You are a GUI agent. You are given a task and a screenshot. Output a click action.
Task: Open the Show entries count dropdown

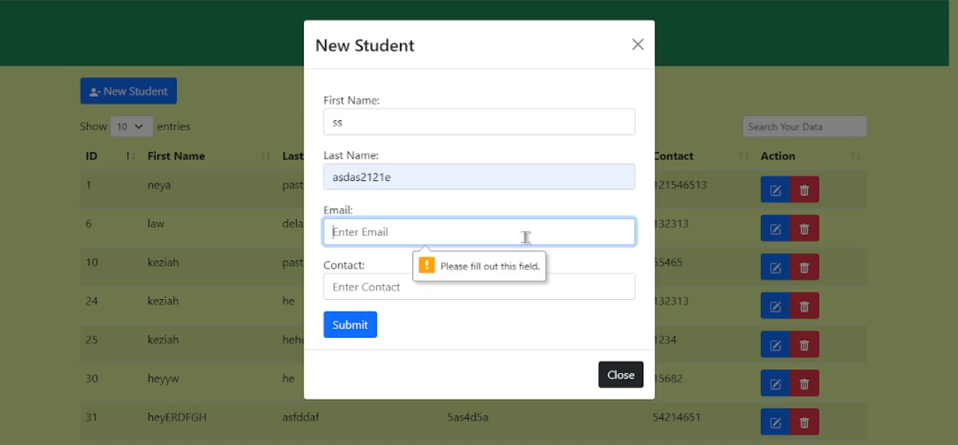pos(132,126)
